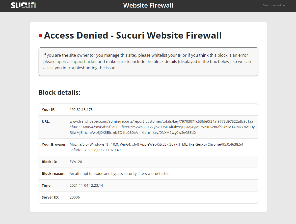Image resolution: width=296 pixels, height=224 pixels.
Task: Click the Time row label
Action: 46,185
